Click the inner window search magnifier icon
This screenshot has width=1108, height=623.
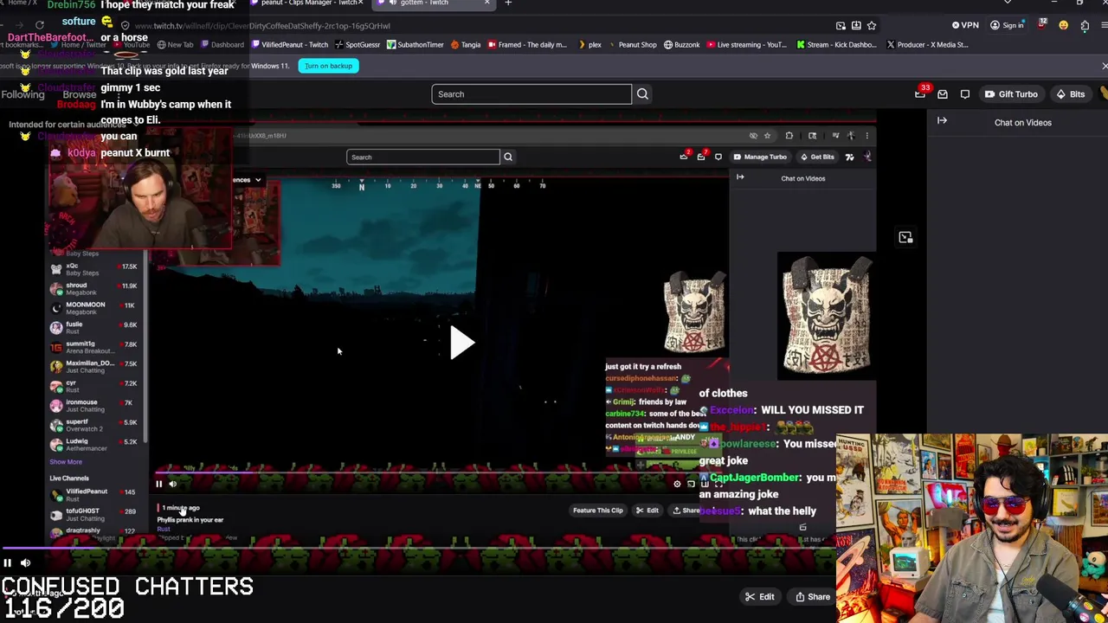[508, 157]
